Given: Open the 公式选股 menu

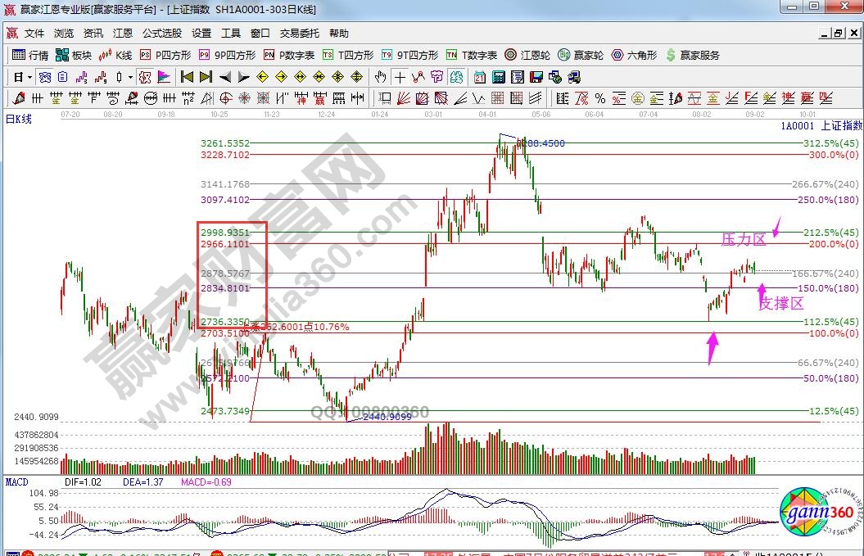Looking at the screenshot, I should (x=162, y=34).
